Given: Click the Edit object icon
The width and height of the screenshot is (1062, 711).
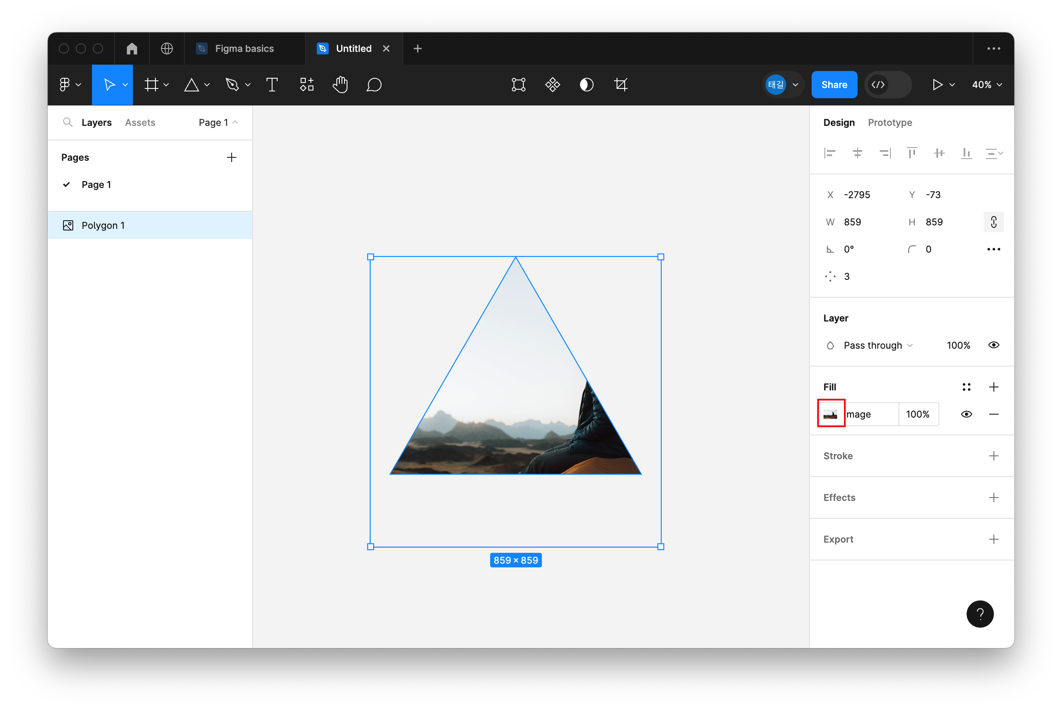Looking at the screenshot, I should click(519, 85).
